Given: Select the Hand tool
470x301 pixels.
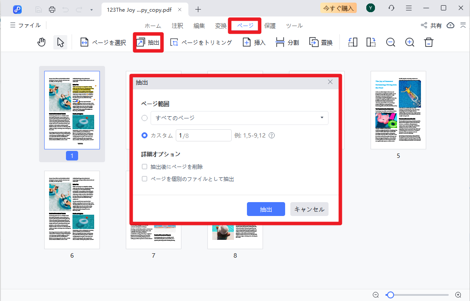Looking at the screenshot, I should coord(41,42).
